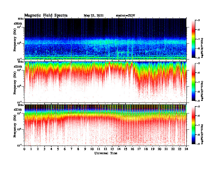Screen dimensions: 222x171
Task: Click hour "4" on the time axis
Action: tap(51, 149)
